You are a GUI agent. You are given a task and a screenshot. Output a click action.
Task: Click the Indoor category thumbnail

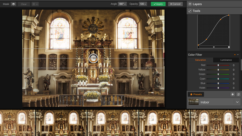[x=193, y=102]
